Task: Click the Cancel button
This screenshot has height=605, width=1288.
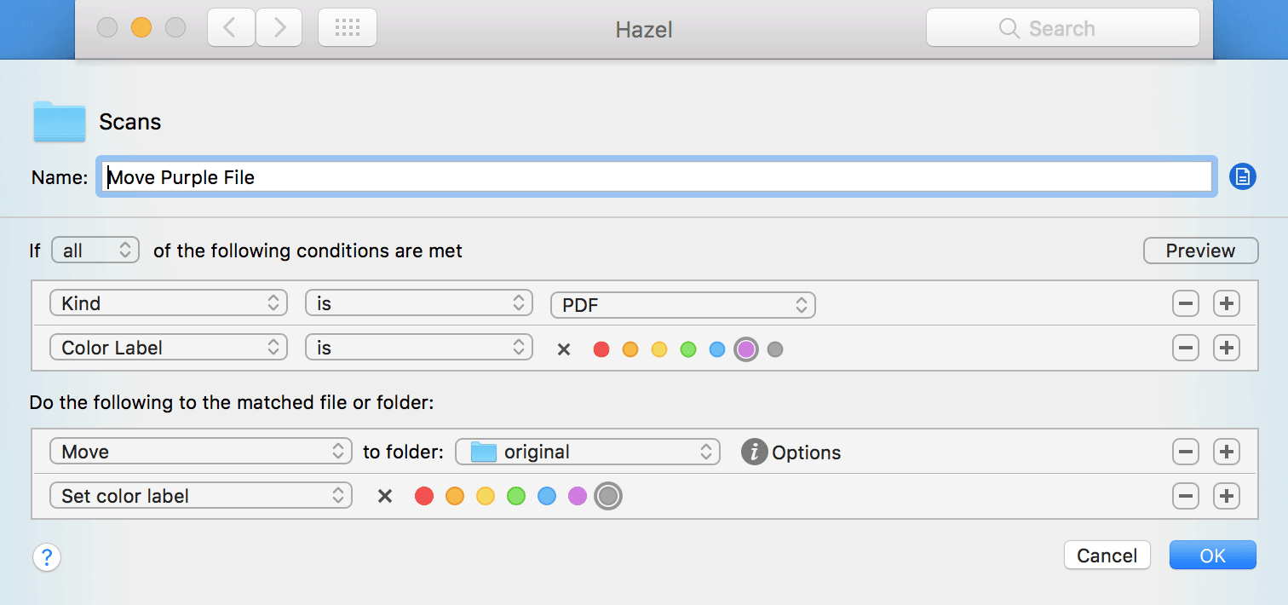Action: pos(1107,556)
